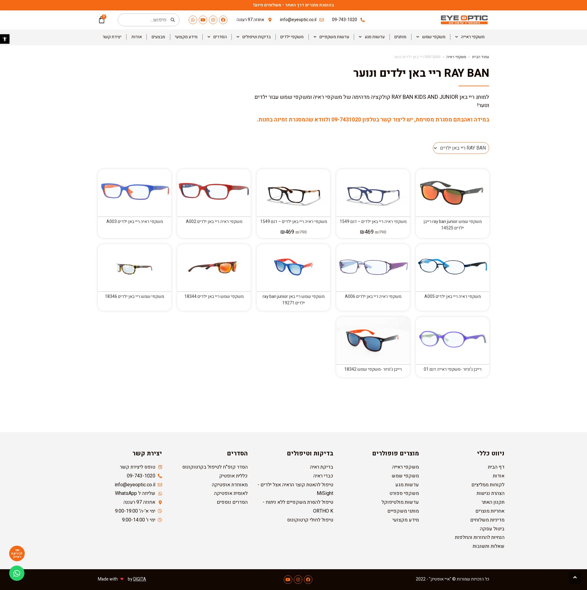Screen dimensions: 587x590
Task: Open the A002 red glasses product image
Action: pos(214,193)
